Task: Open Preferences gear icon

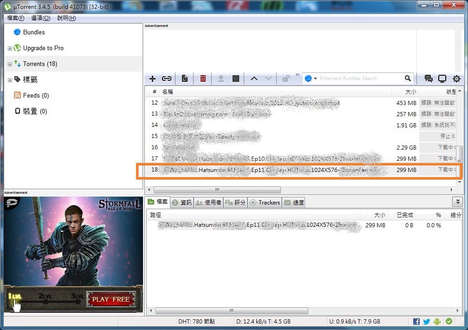Action: click(456, 79)
